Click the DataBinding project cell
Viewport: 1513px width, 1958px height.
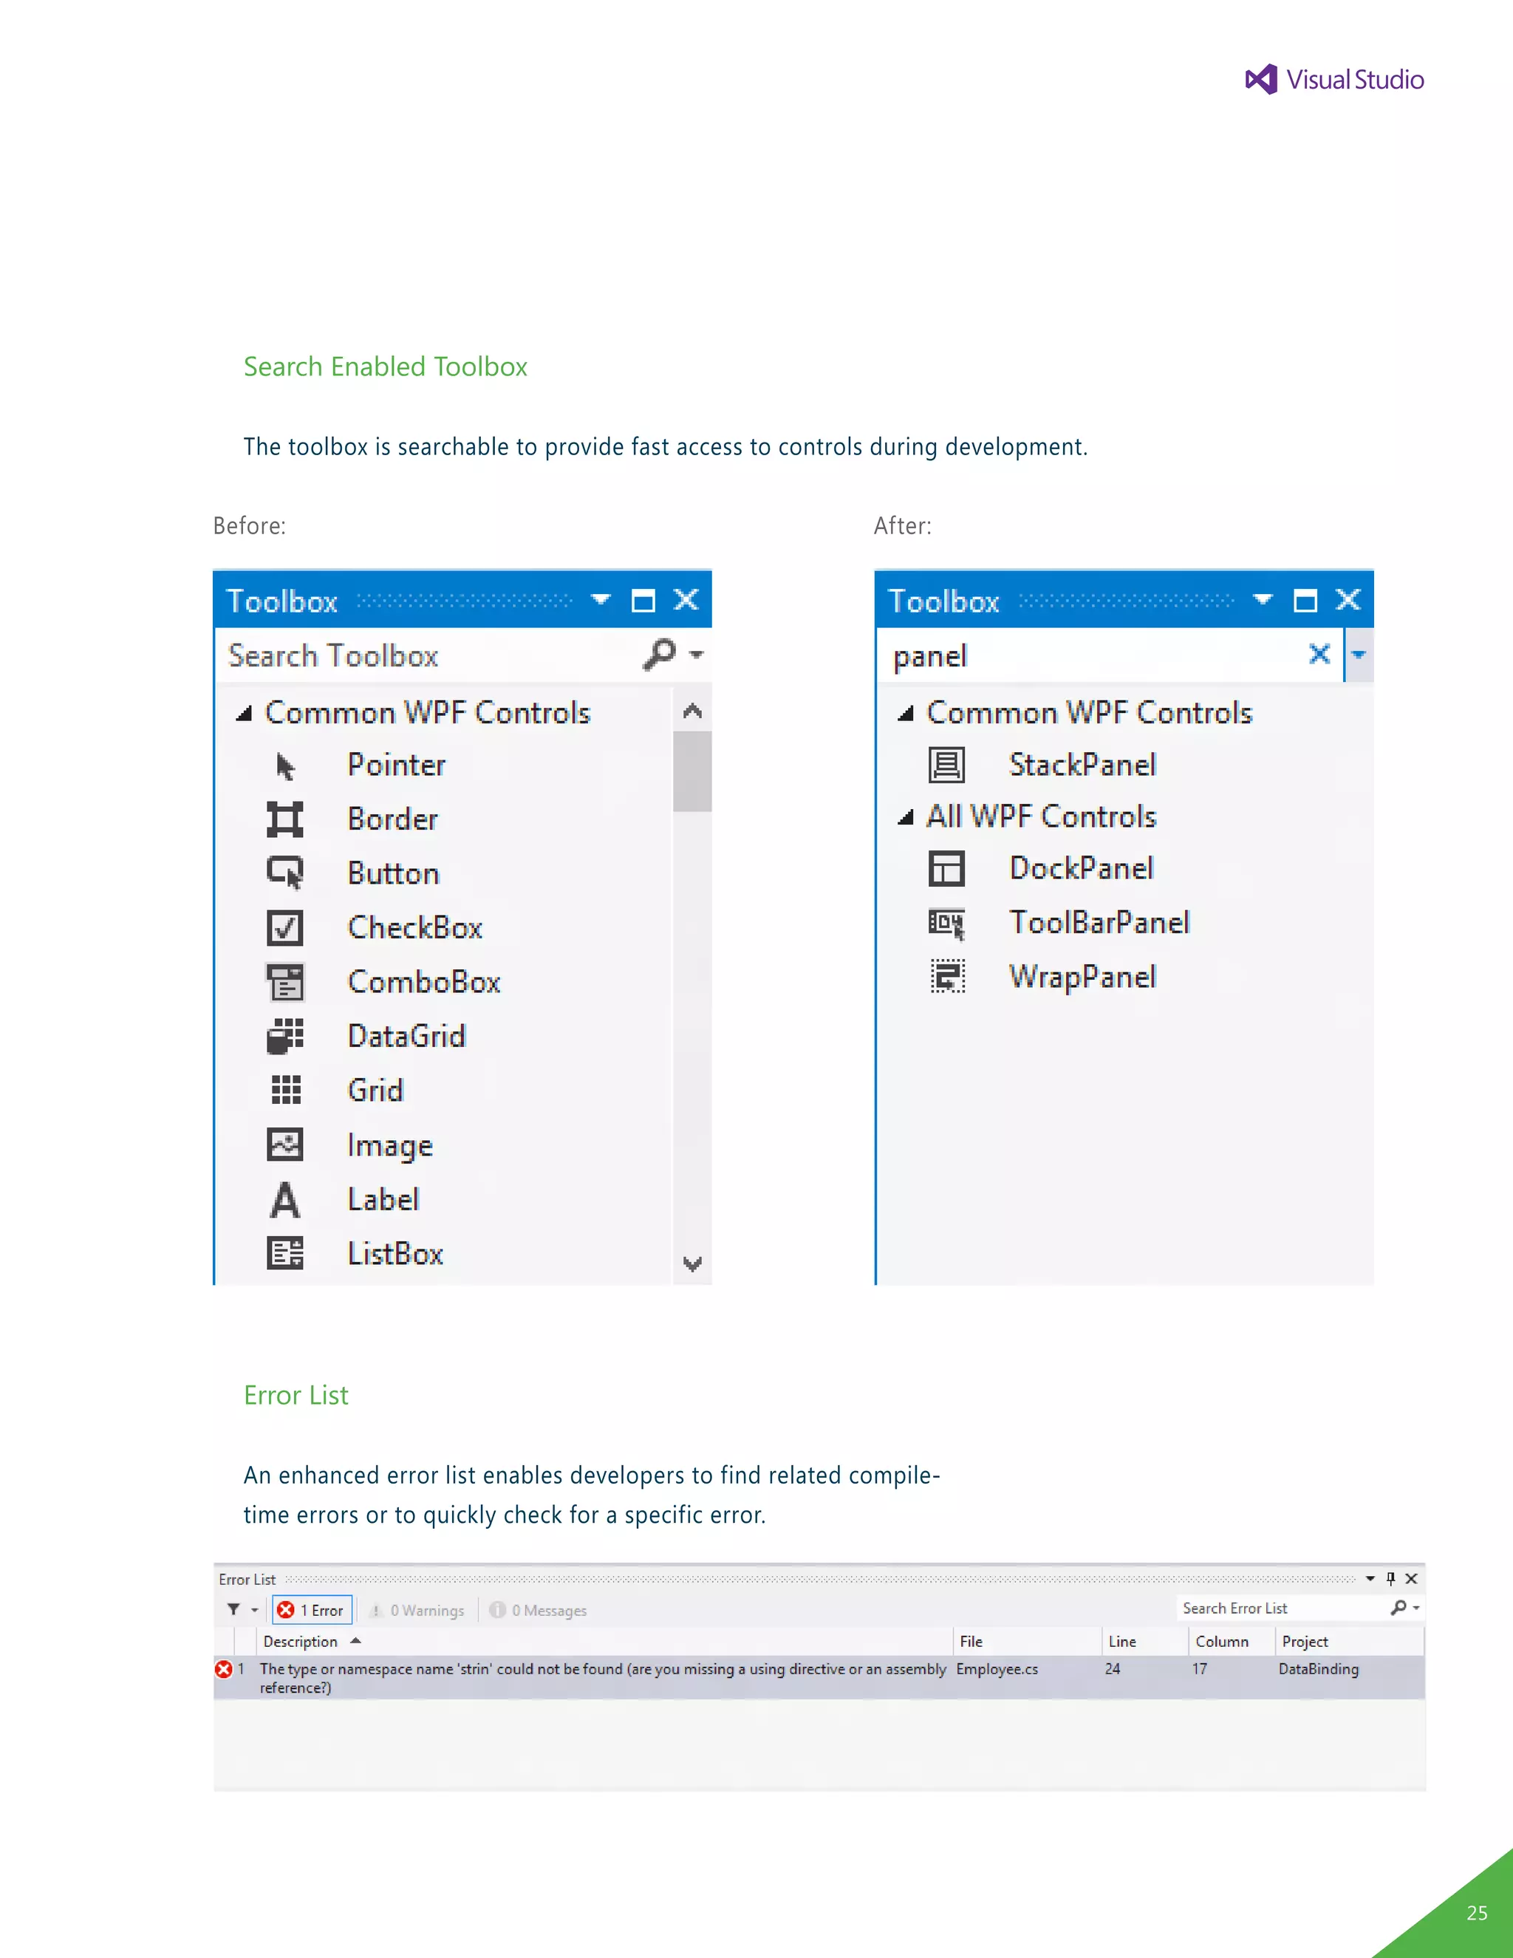click(1319, 1669)
